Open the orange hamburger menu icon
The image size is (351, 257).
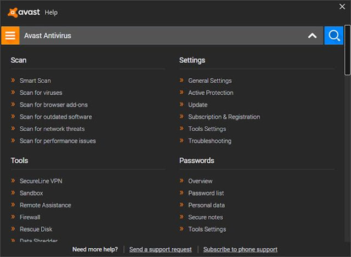tap(10, 36)
